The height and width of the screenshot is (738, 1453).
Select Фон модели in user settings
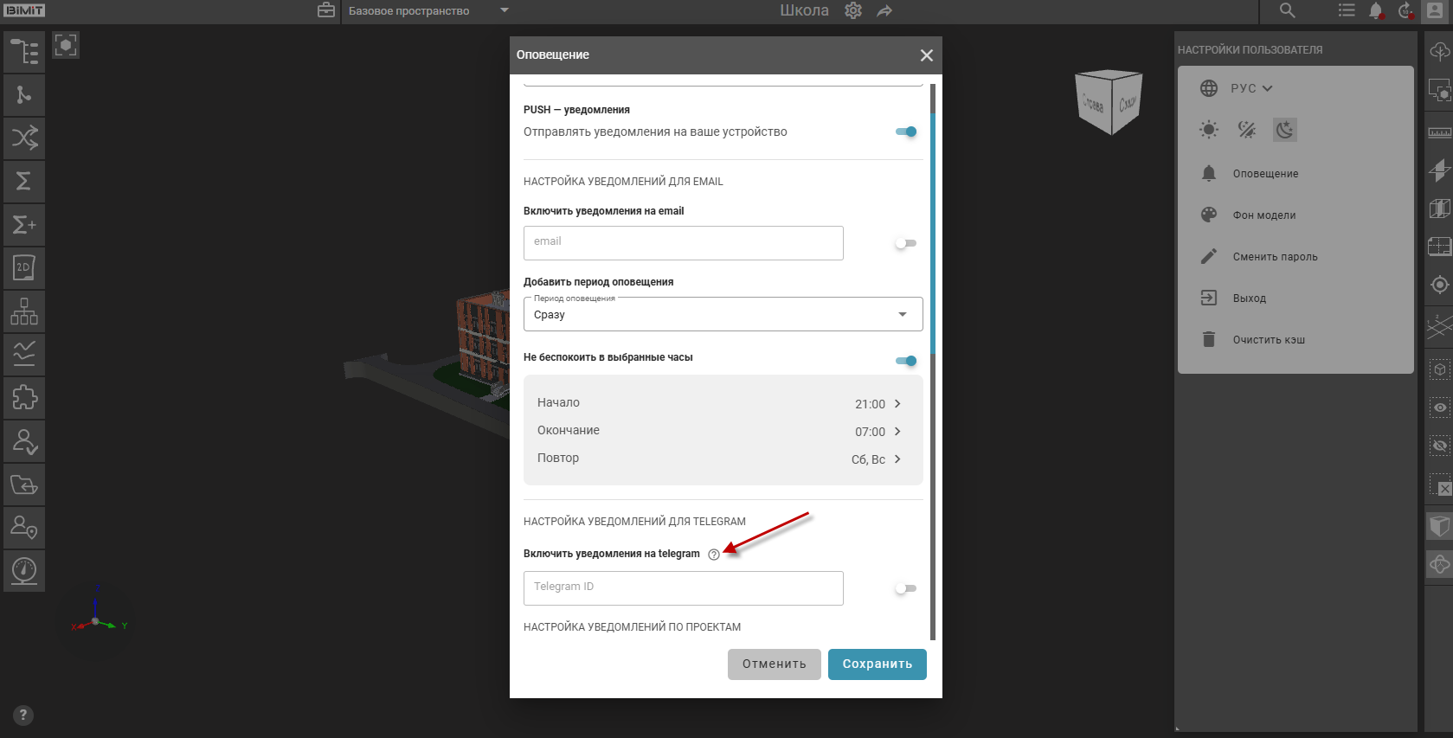[x=1263, y=215]
